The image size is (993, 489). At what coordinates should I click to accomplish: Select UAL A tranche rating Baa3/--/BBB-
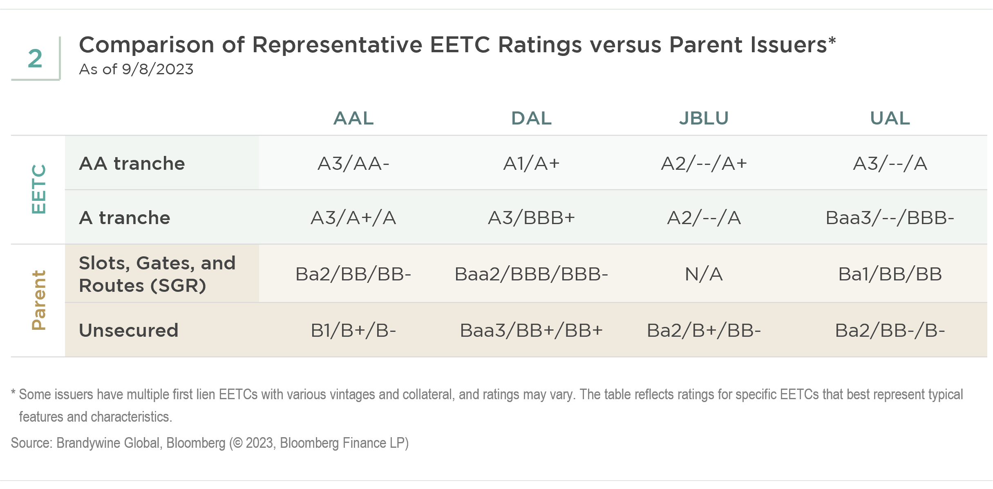[890, 218]
